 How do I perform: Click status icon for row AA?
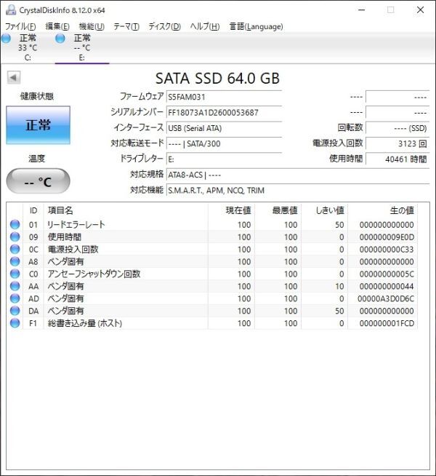coord(15,286)
